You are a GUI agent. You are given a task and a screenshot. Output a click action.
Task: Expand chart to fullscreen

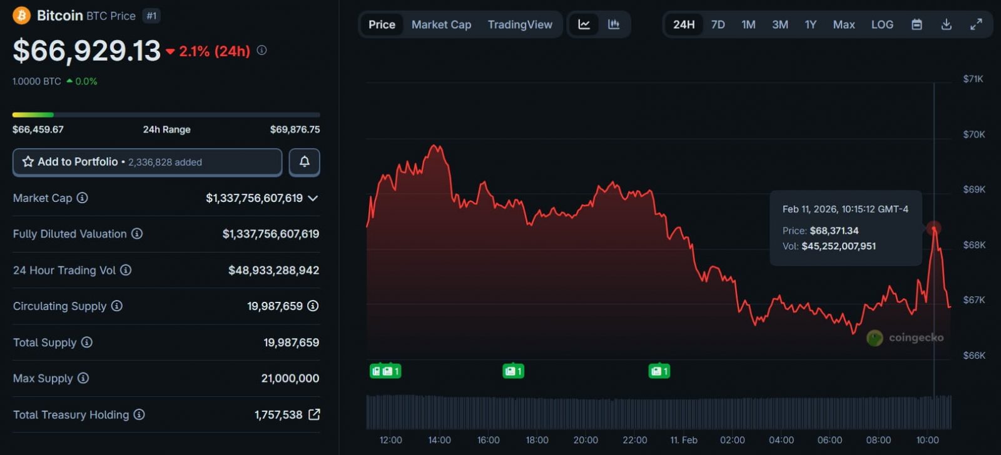coord(975,24)
